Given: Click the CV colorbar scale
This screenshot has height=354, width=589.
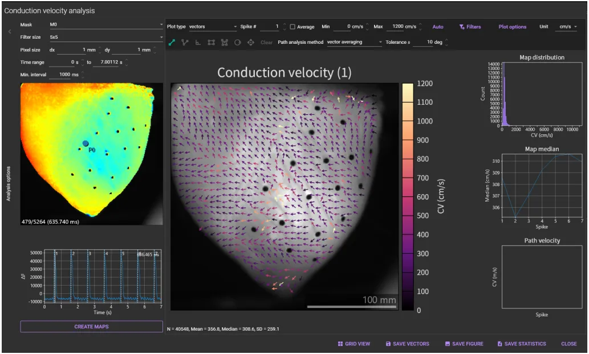Looking at the screenshot, I should coord(407,196).
